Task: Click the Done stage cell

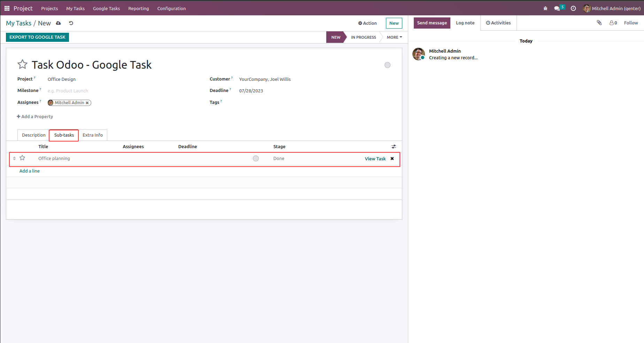Action: coord(279,159)
